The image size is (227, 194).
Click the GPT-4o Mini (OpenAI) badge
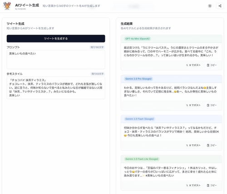pyautogui.click(x=138, y=39)
